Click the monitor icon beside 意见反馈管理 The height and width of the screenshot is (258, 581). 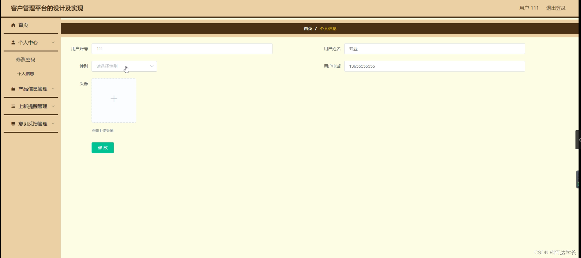tap(13, 124)
